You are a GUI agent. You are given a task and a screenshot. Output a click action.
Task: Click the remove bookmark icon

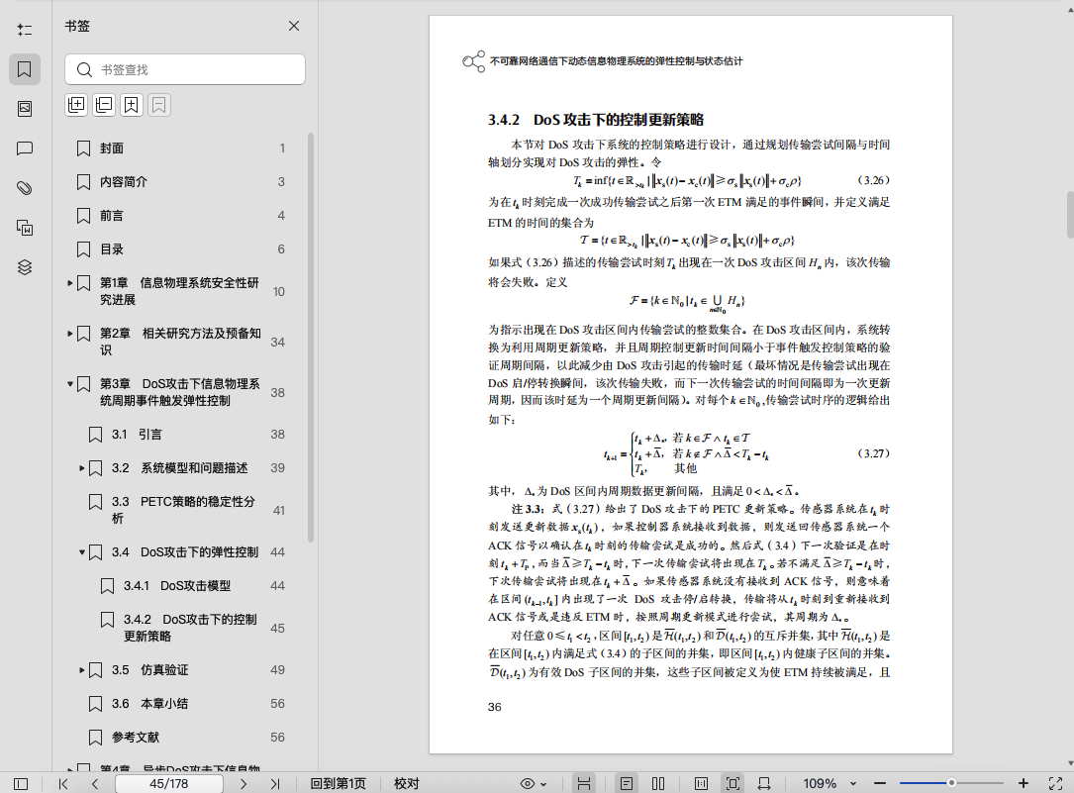pyautogui.click(x=159, y=105)
